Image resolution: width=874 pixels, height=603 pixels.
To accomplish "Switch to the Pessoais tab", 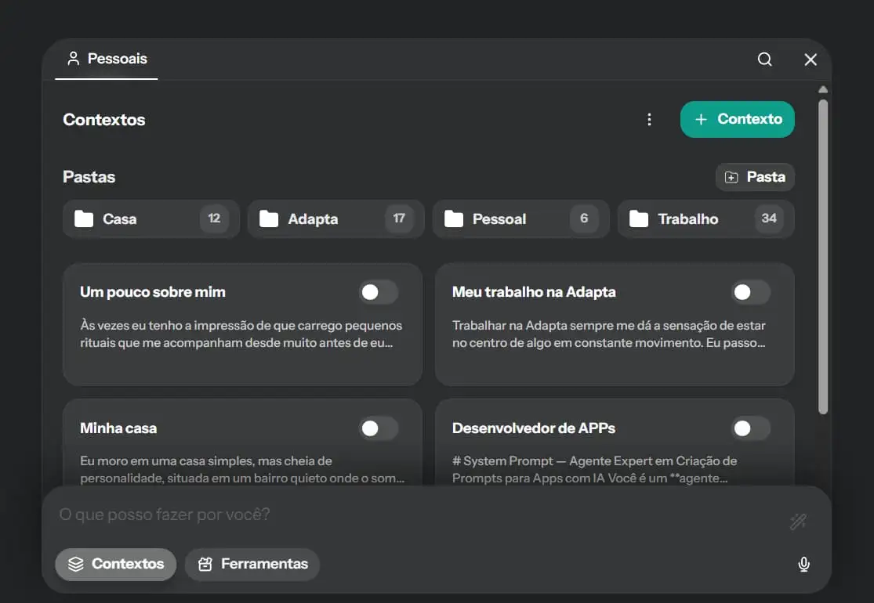I will point(106,58).
